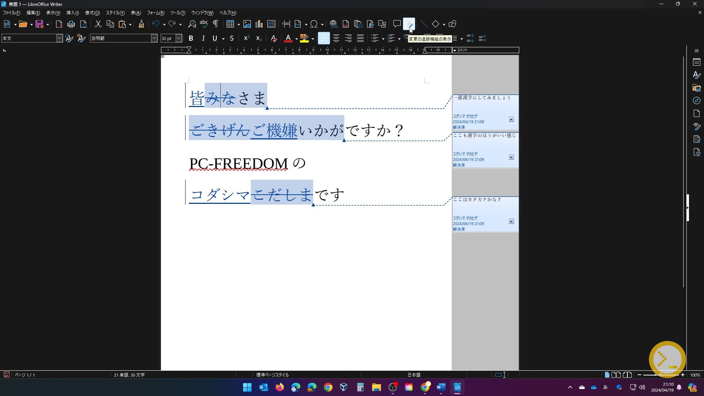The width and height of the screenshot is (704, 396).
Task: Toggle Bold formatting
Action: [x=191, y=38]
